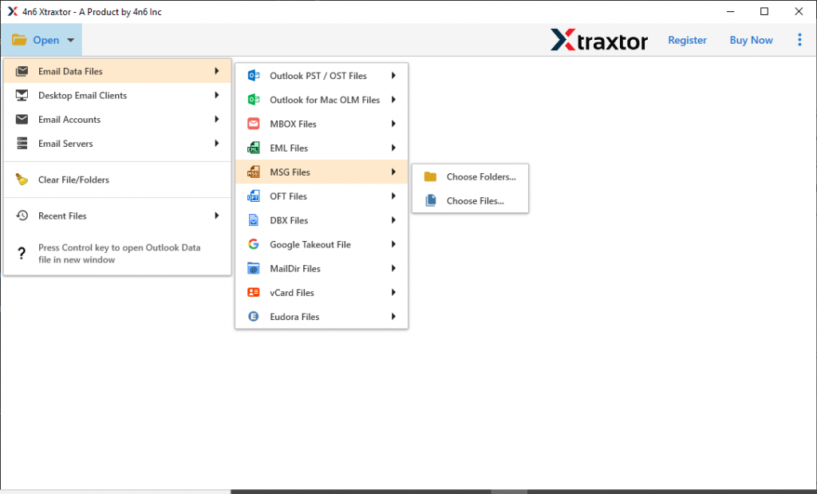Click the Register link
The image size is (817, 494).
pyautogui.click(x=687, y=40)
